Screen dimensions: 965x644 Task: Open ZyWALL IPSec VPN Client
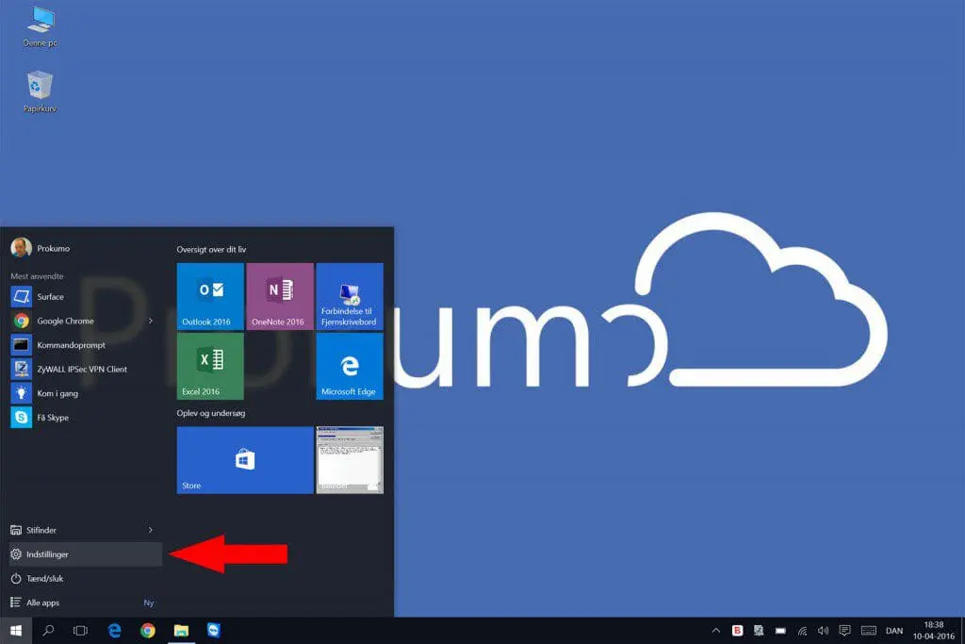pyautogui.click(x=86, y=369)
